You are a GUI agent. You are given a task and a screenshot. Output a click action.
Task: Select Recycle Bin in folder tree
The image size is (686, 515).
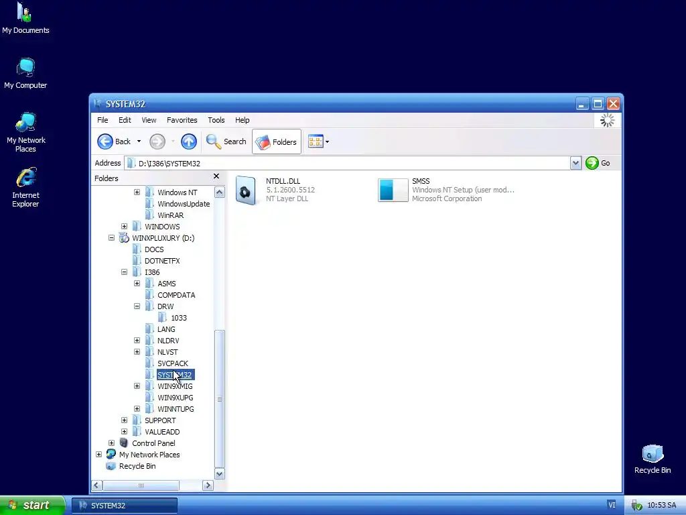coord(137,466)
